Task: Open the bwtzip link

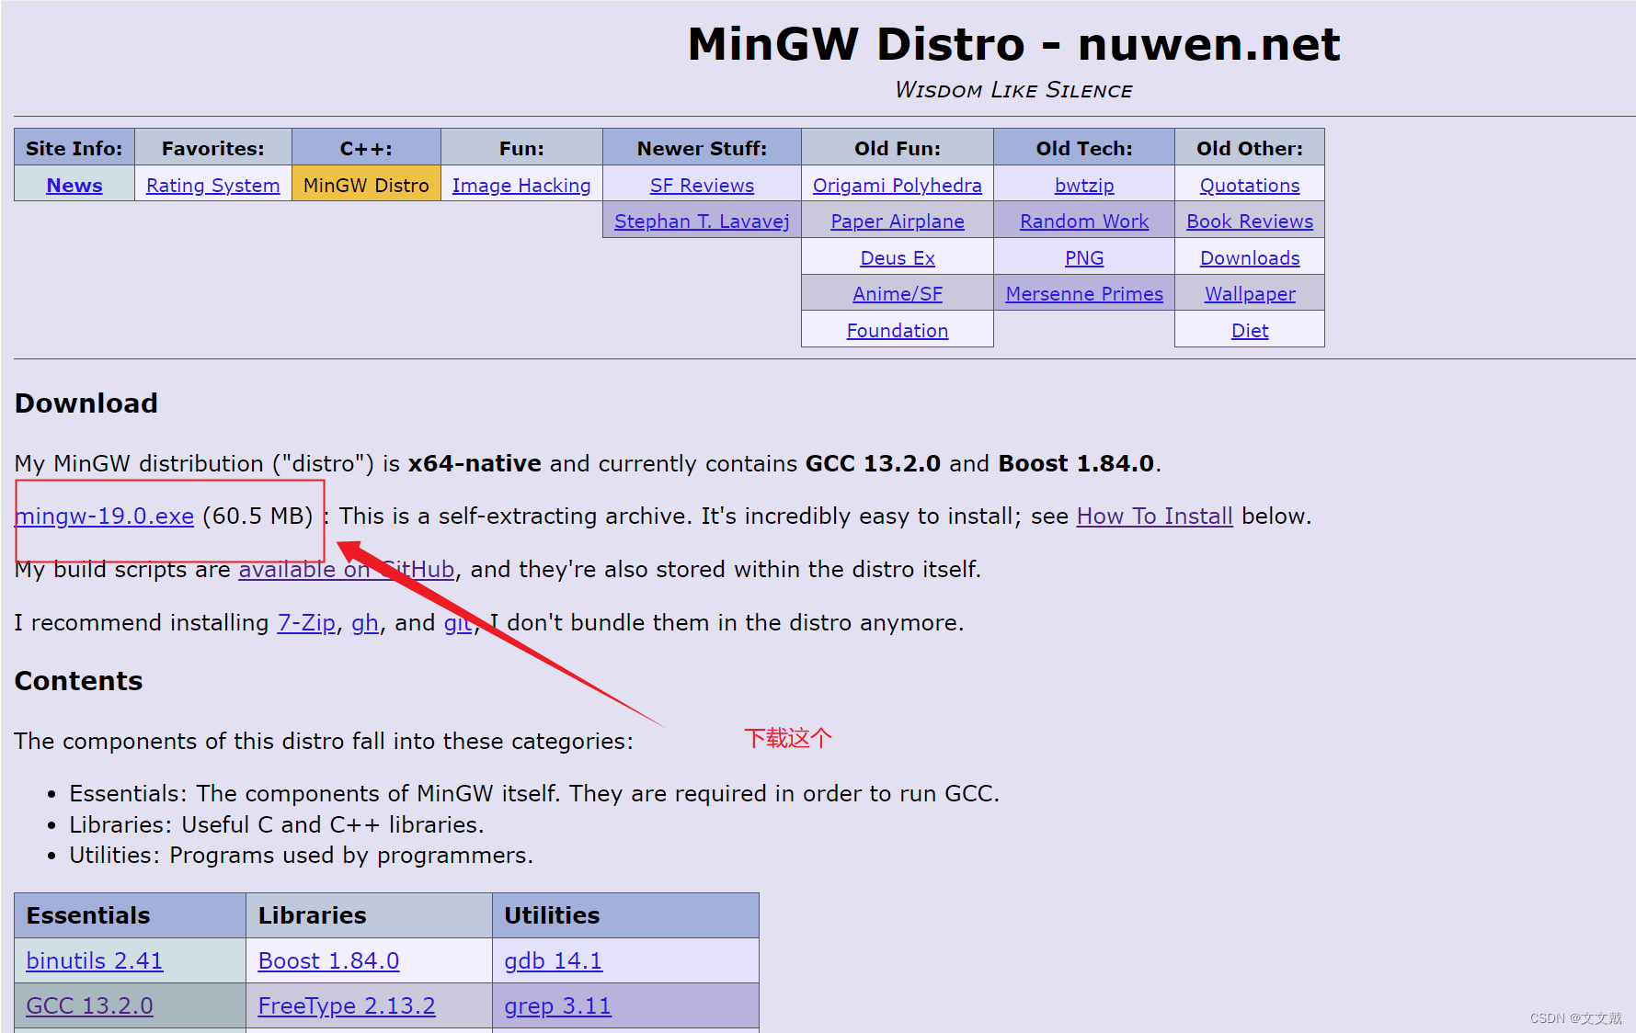Action: coord(1084,185)
